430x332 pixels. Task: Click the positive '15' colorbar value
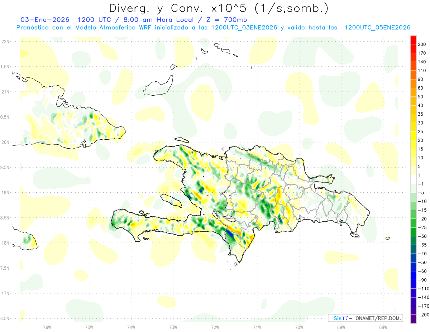421,149
